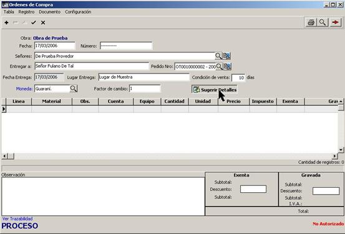Confirm changes with the checkmark icon

(x=34, y=22)
